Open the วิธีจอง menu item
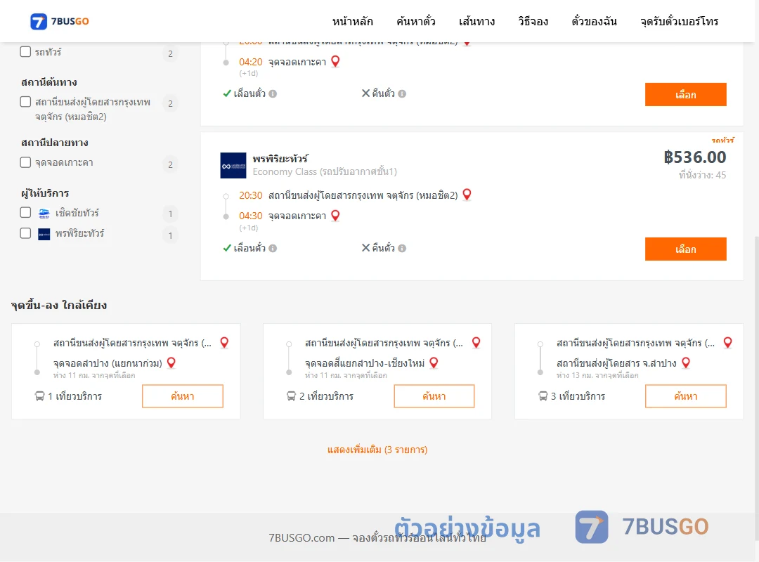This screenshot has height=562, width=759. coord(533,21)
